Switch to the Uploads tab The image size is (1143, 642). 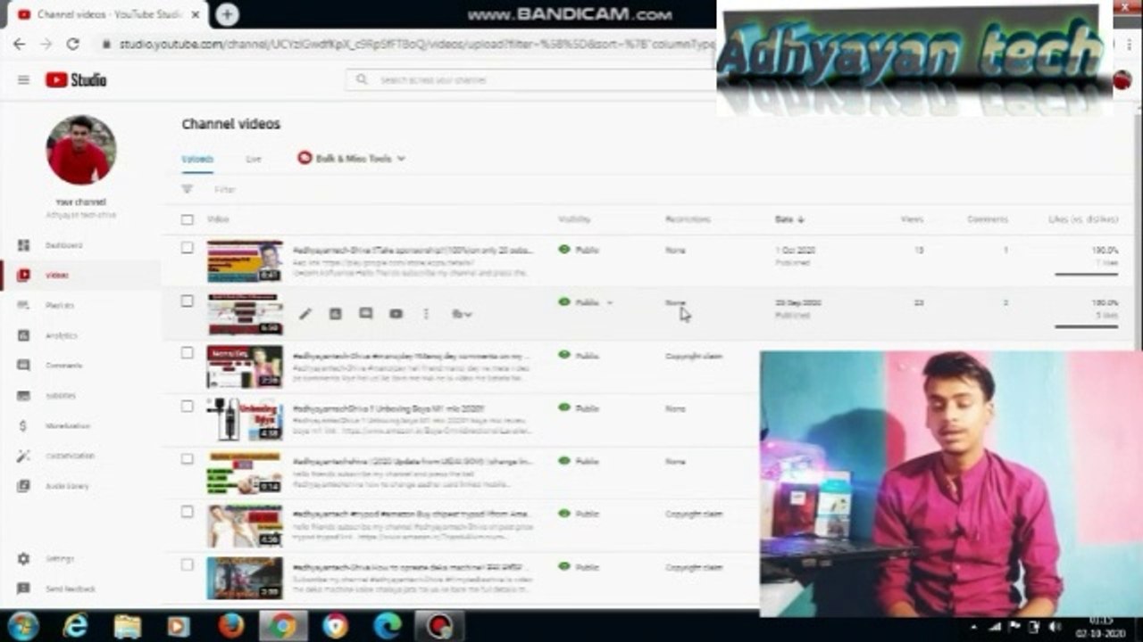click(x=197, y=160)
